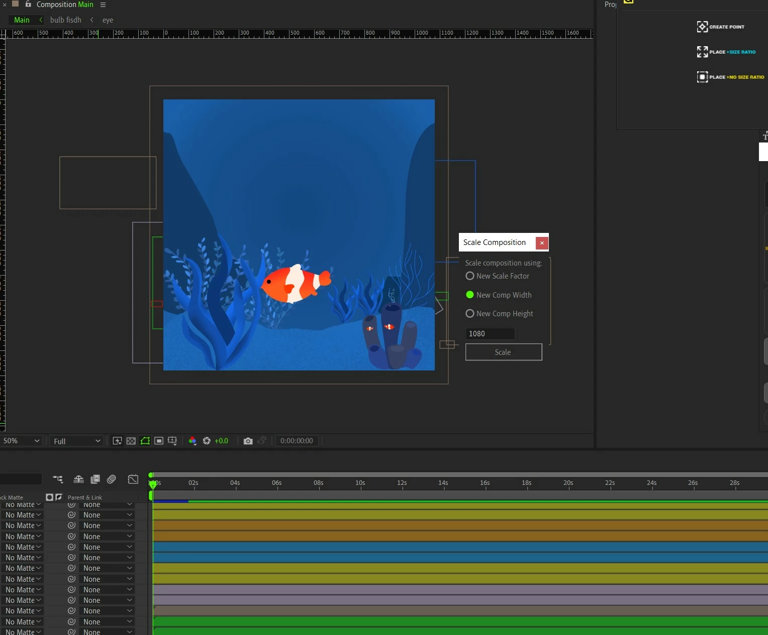The width and height of the screenshot is (768, 635).
Task: Switch to the bulb fisdh breadcrumb tab
Action: [x=66, y=20]
